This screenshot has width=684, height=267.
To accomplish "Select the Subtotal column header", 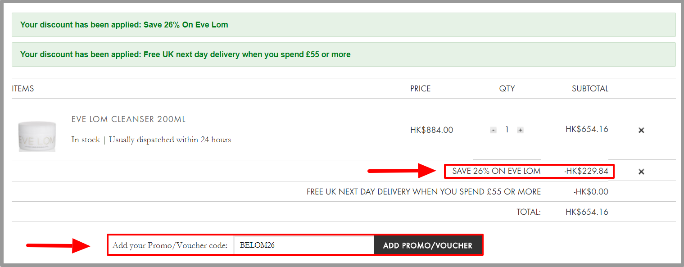I will [x=590, y=89].
